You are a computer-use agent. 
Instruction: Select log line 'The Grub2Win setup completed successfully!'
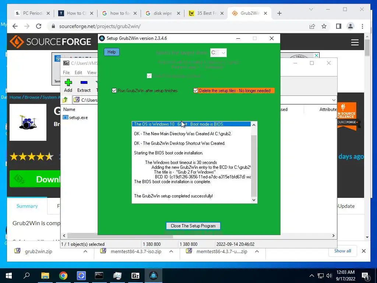click(x=173, y=196)
